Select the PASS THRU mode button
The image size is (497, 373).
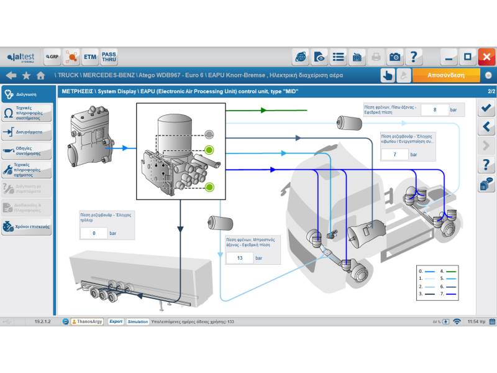click(x=109, y=57)
